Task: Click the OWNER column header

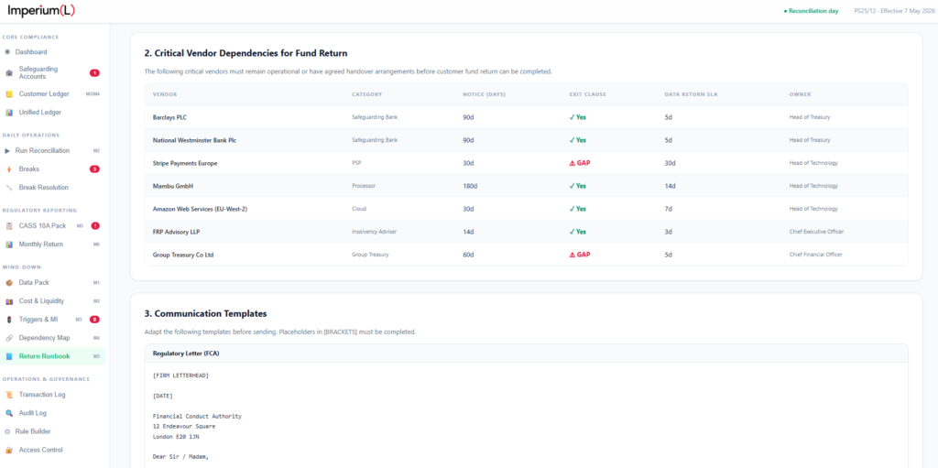Action: click(801, 94)
